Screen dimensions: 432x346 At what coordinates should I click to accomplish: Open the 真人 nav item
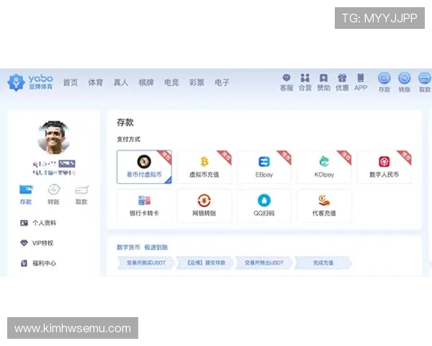click(121, 82)
